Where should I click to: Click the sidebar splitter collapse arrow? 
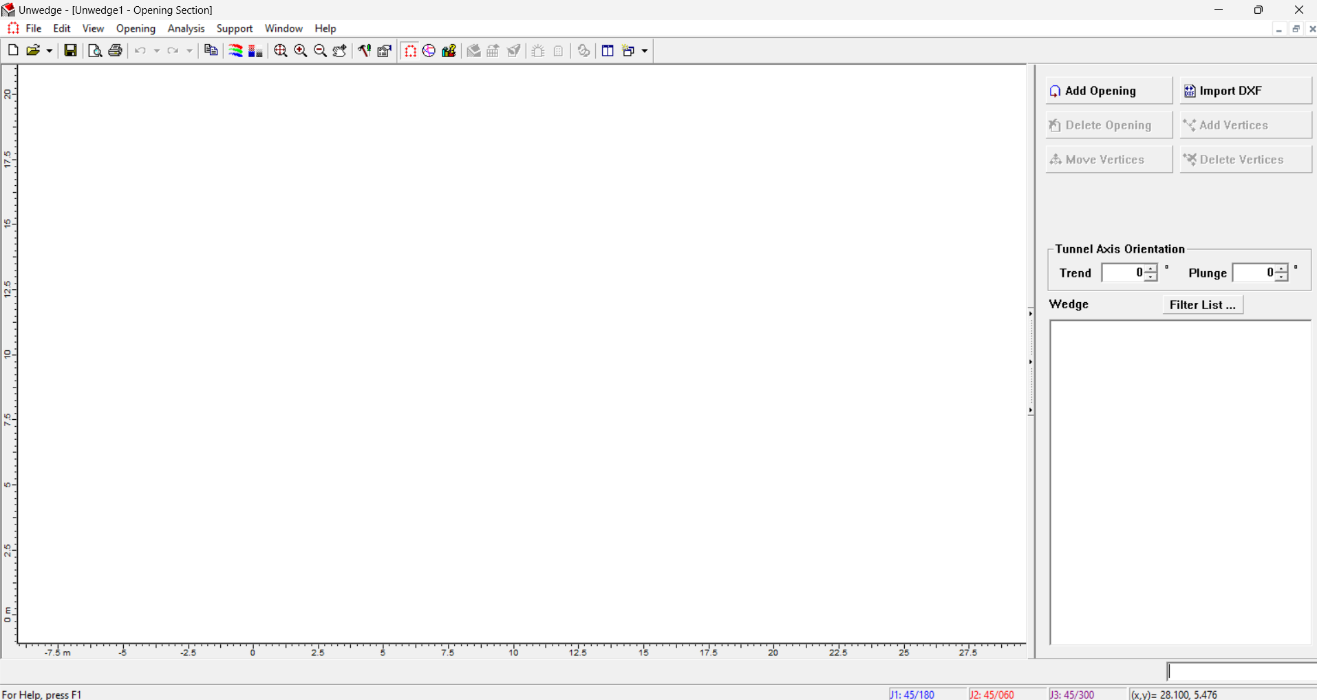(1031, 362)
